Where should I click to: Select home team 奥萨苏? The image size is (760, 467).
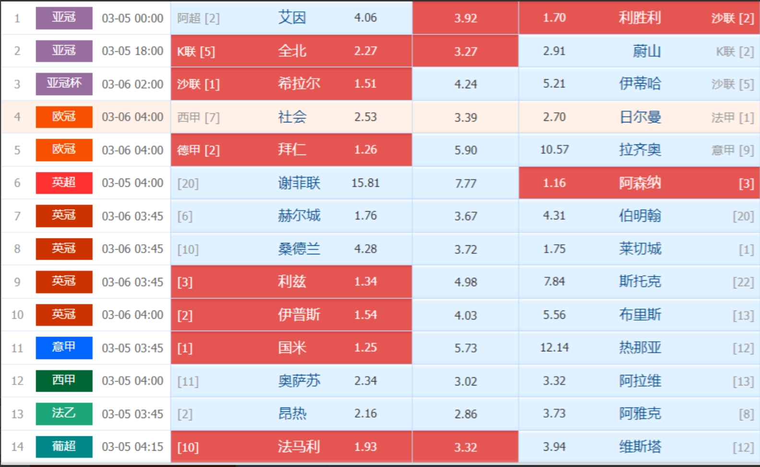click(x=299, y=381)
